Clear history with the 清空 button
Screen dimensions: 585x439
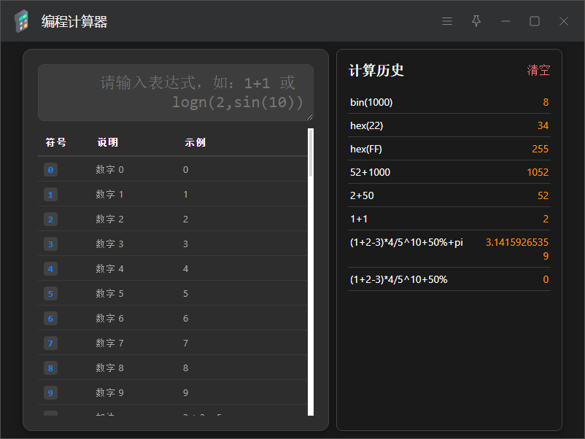click(538, 71)
